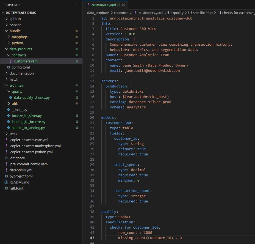
Task: Click the bronze_to_silver.py Python icon
Action: coord(9,116)
